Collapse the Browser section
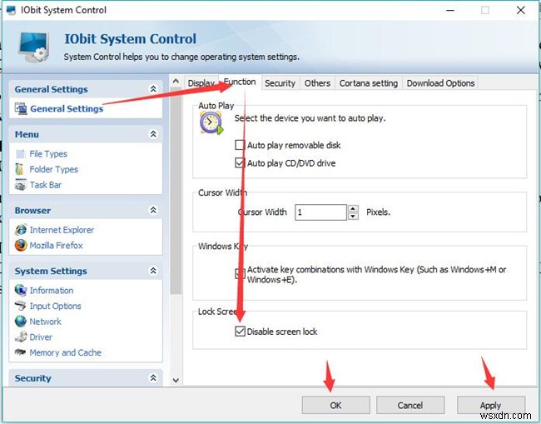Screen dimensions: 541x424 tap(153, 210)
